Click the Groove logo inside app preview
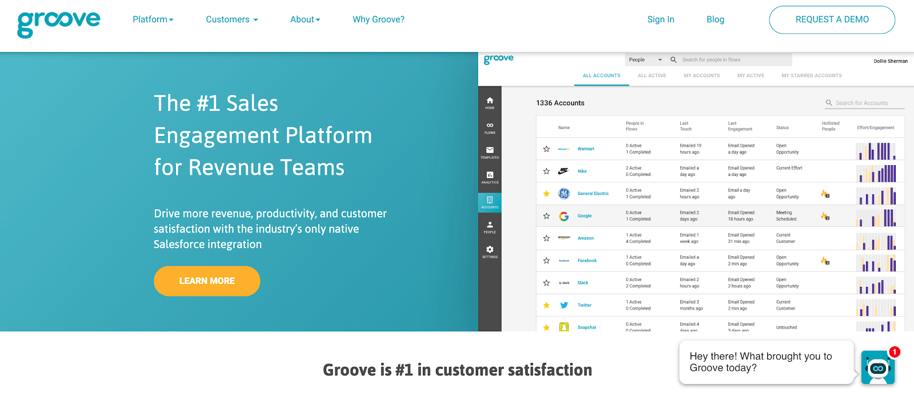 [x=499, y=59]
